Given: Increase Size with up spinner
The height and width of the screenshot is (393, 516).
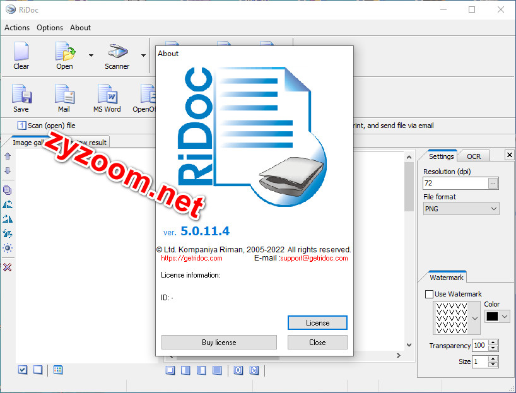Looking at the screenshot, I should [493, 358].
